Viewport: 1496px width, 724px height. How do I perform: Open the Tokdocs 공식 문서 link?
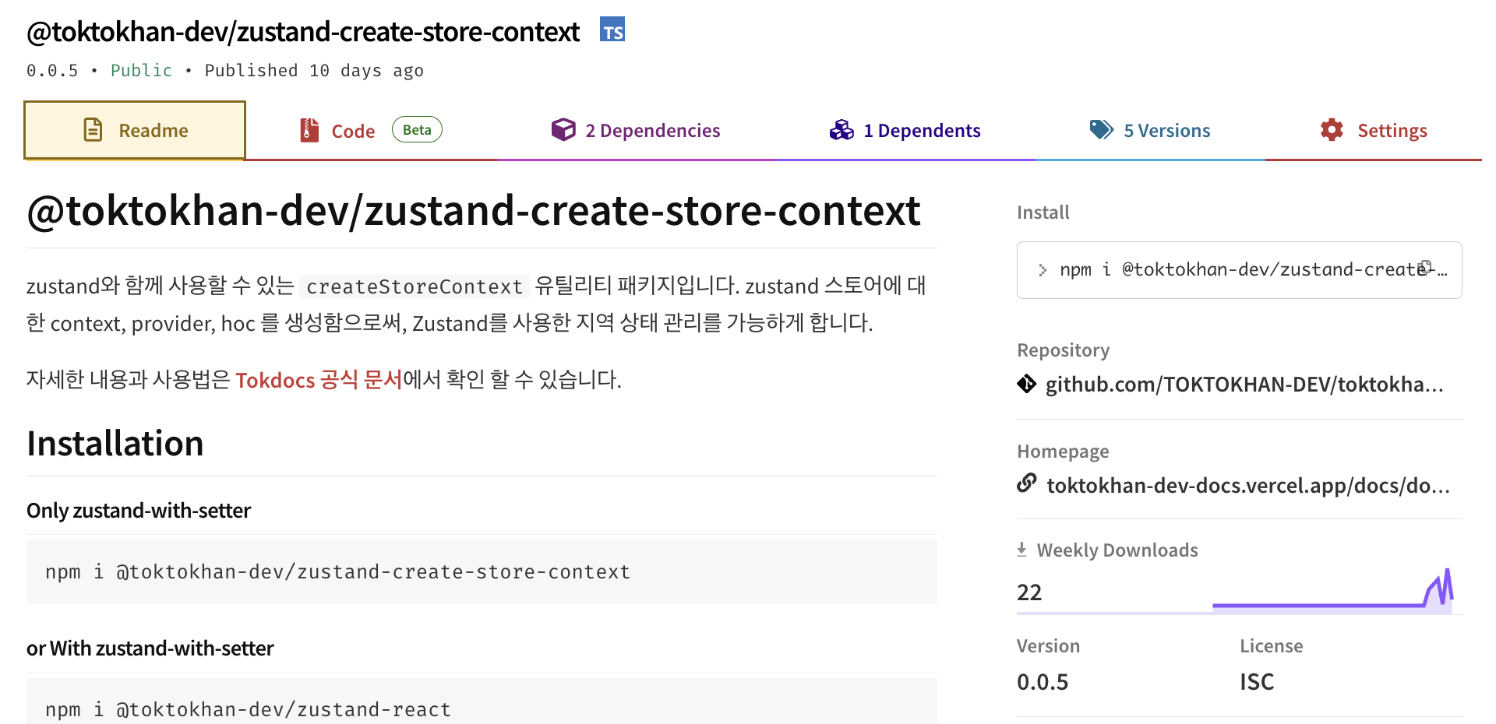[319, 380]
